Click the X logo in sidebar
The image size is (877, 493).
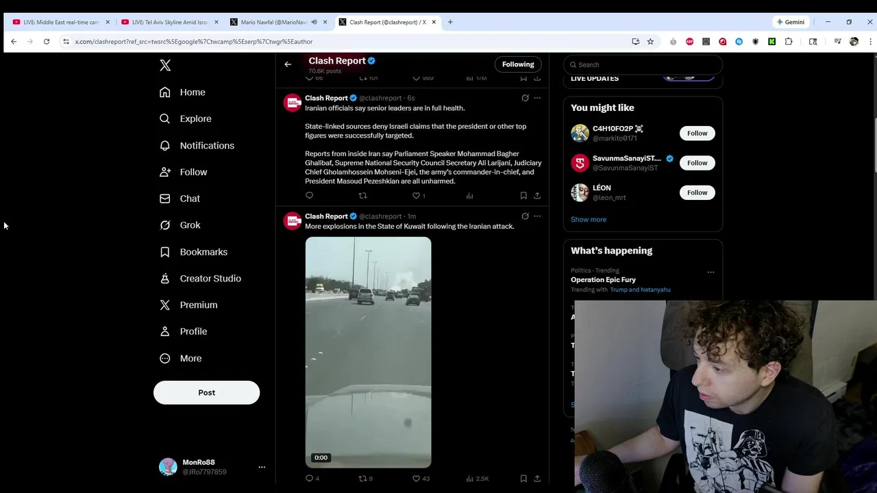pos(165,65)
